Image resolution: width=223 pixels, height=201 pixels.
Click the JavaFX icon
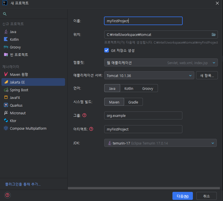[6, 97]
